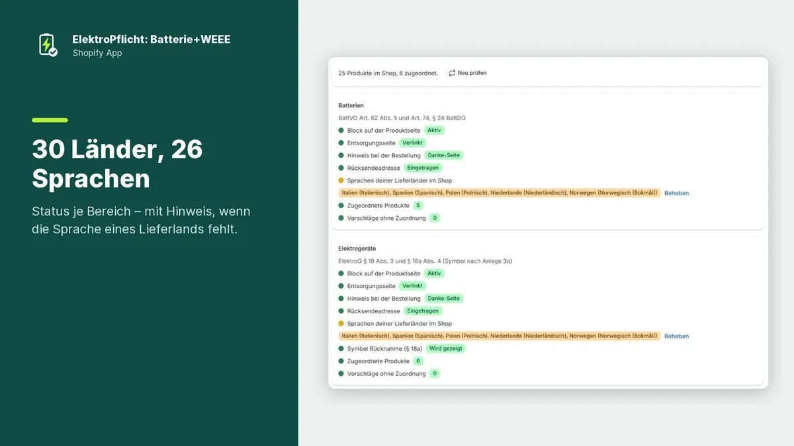Click the "Shopify App" subtitle
Image resolution: width=794 pixels, height=446 pixels.
tap(97, 54)
